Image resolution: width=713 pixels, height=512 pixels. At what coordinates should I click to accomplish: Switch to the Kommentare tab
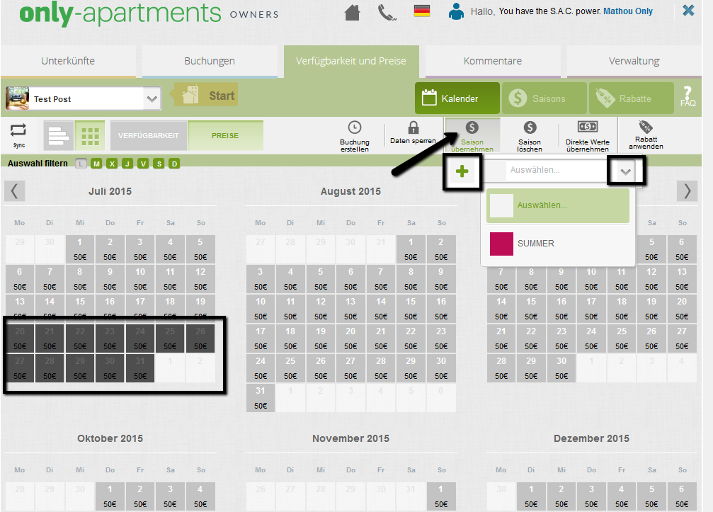493,61
